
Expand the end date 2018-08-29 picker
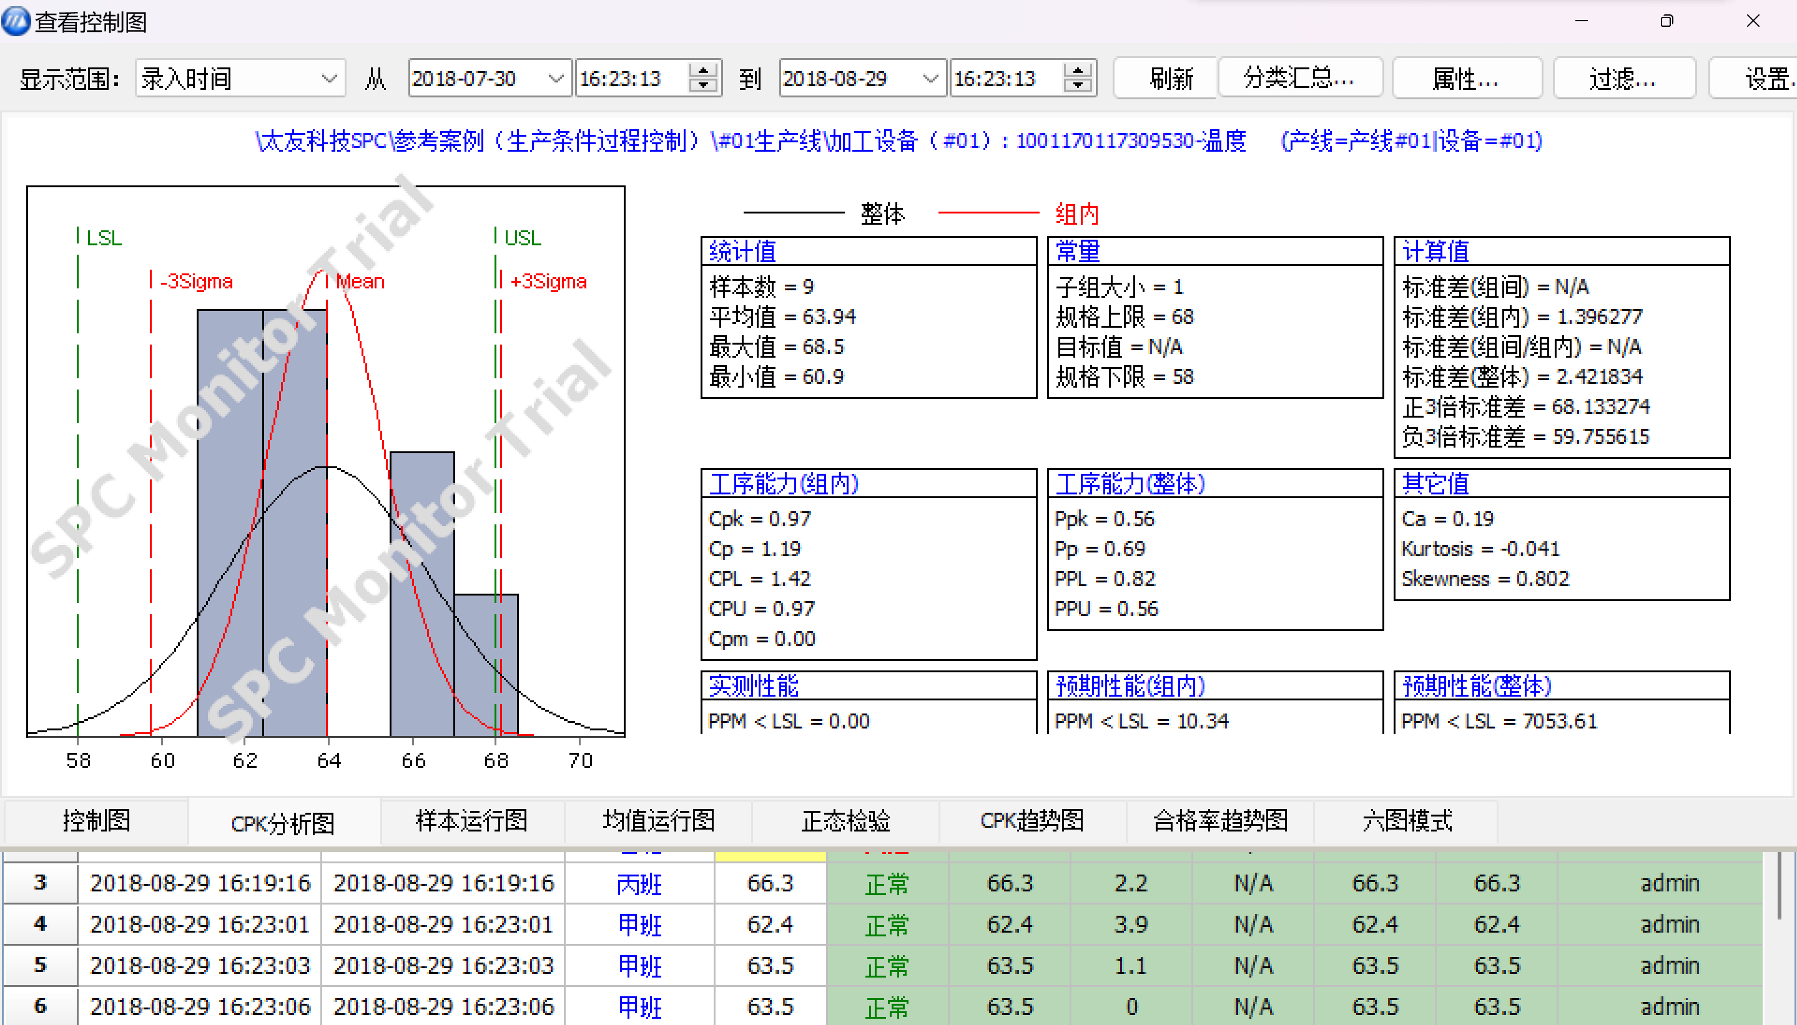coord(930,78)
